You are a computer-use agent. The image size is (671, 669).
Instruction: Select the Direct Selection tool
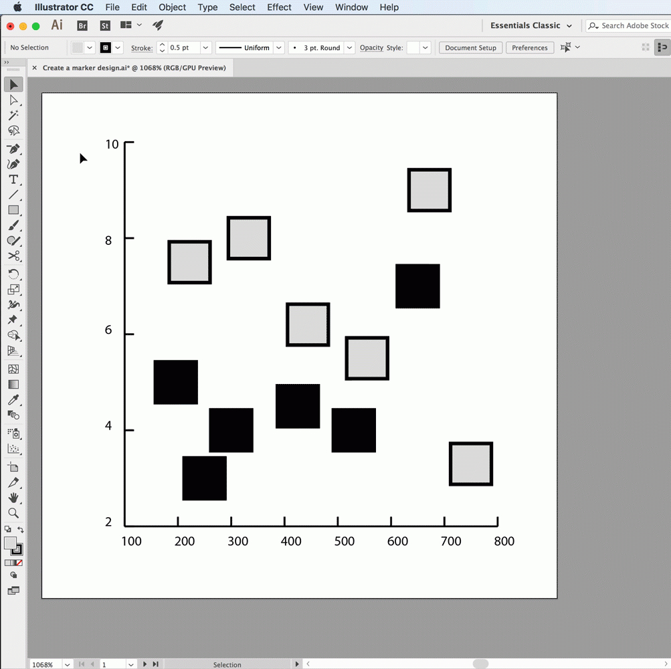[14, 100]
